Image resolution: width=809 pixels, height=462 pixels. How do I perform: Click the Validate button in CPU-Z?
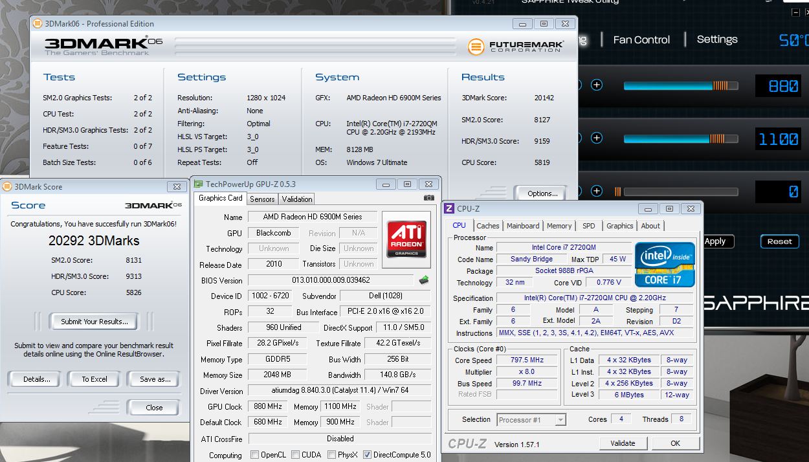(x=623, y=443)
